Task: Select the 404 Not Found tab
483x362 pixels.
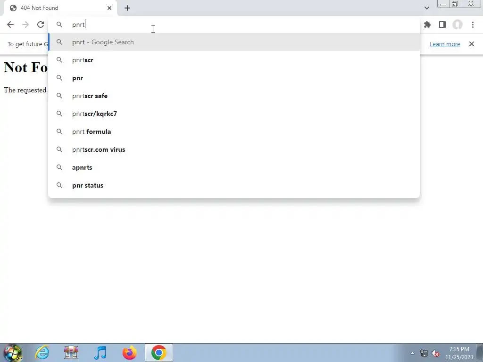Action: [60, 8]
